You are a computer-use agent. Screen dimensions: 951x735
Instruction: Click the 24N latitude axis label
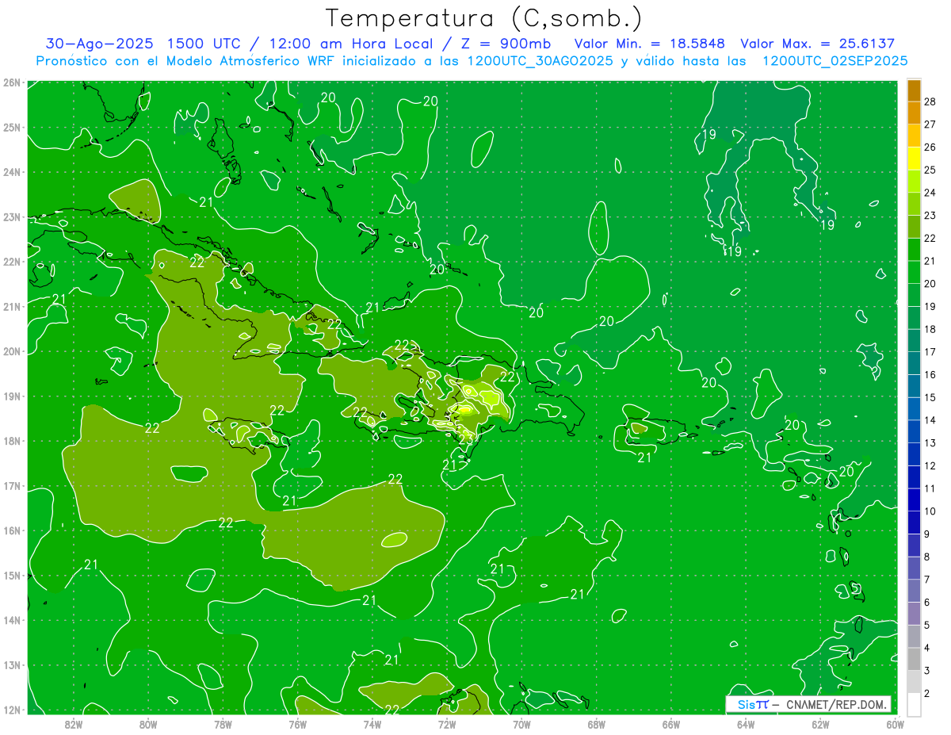[11, 172]
